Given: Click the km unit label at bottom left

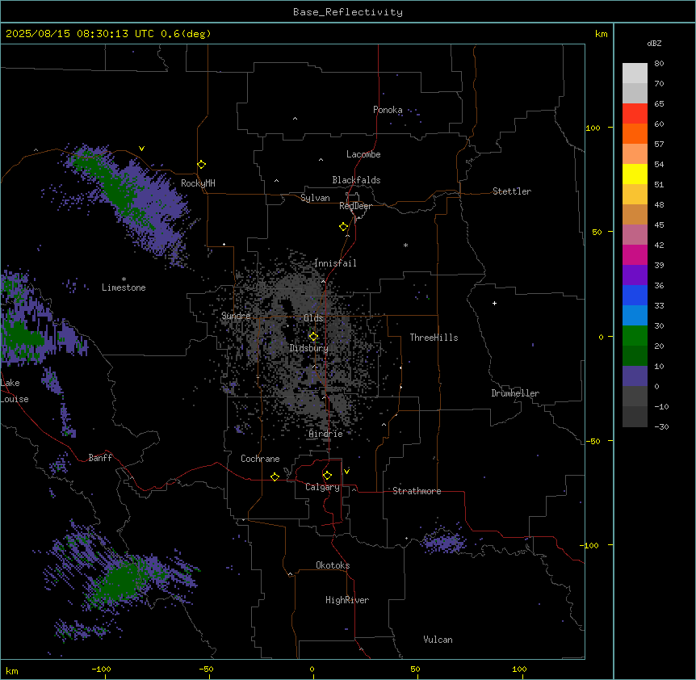Looking at the screenshot, I should coord(12,670).
